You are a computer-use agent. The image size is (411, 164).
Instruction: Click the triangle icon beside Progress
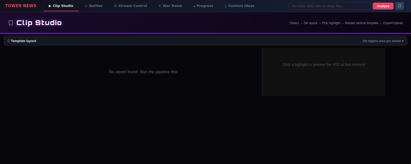point(194,6)
